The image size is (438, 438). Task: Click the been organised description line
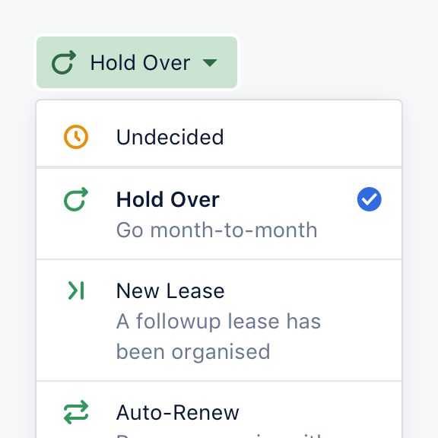coord(193,351)
